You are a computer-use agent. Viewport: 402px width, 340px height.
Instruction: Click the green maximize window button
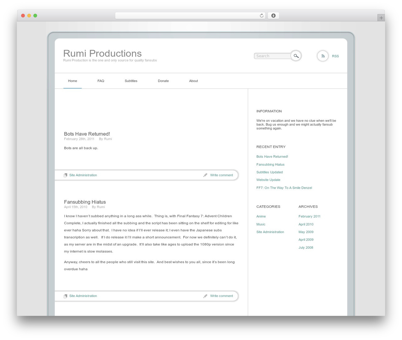click(35, 16)
